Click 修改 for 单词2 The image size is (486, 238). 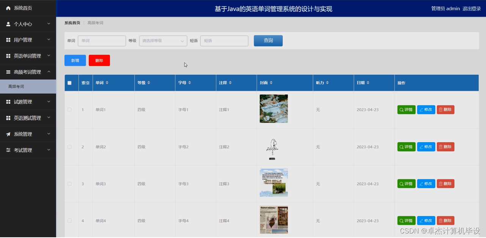(426, 147)
